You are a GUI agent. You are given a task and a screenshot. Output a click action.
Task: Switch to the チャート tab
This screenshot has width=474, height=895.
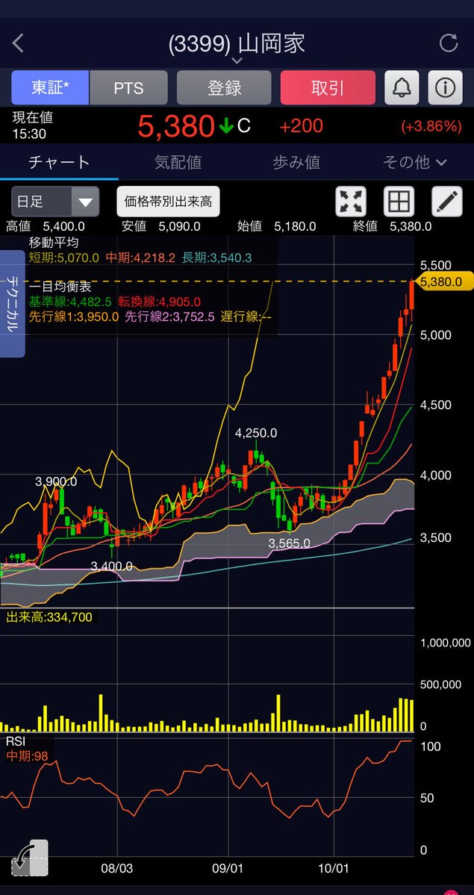[60, 162]
